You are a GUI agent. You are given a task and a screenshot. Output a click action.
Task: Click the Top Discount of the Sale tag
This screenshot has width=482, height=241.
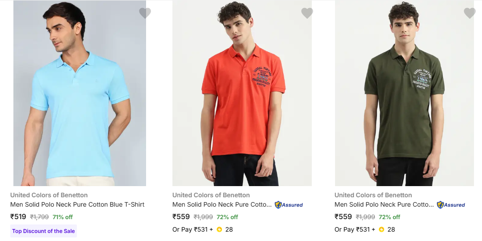point(43,231)
